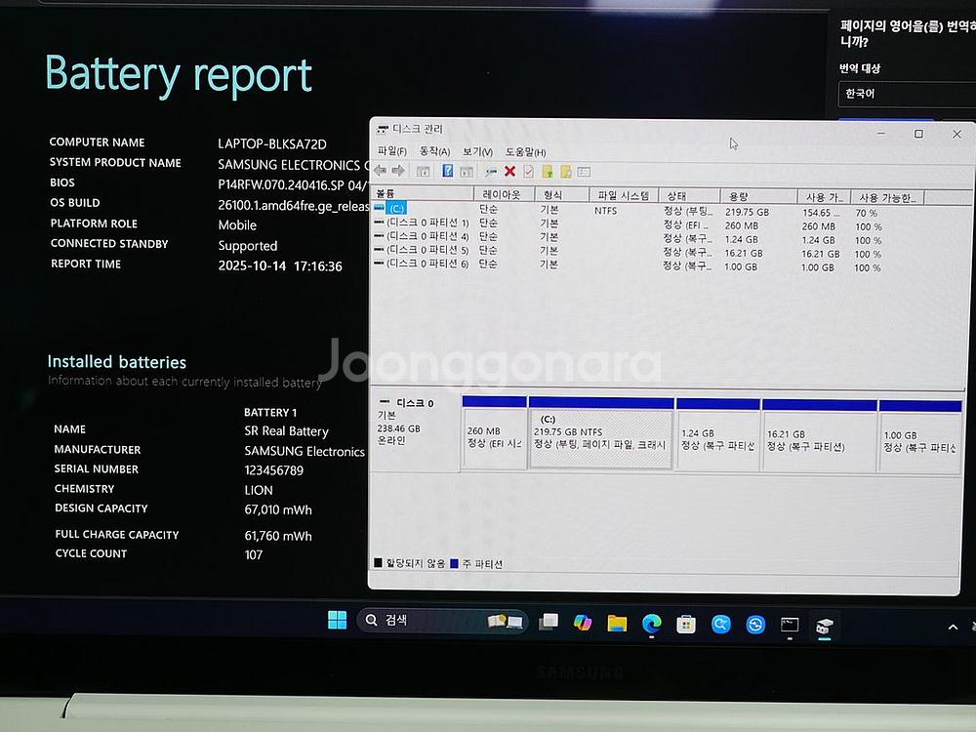Image resolution: width=976 pixels, height=732 pixels.
Task: Launch Copilot from the taskbar
Action: click(583, 623)
